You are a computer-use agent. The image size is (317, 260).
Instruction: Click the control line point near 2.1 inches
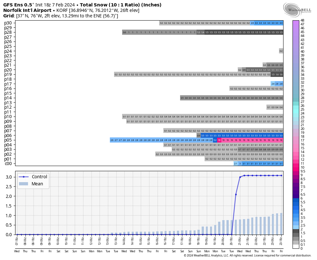point(236,195)
